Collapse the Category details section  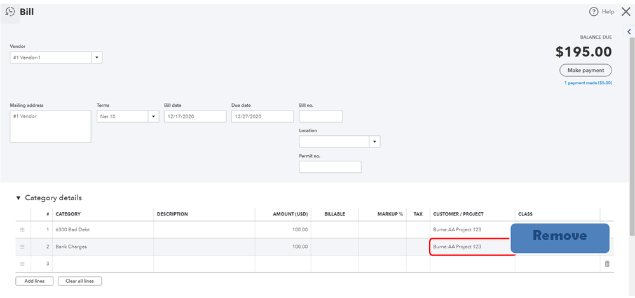click(18, 198)
